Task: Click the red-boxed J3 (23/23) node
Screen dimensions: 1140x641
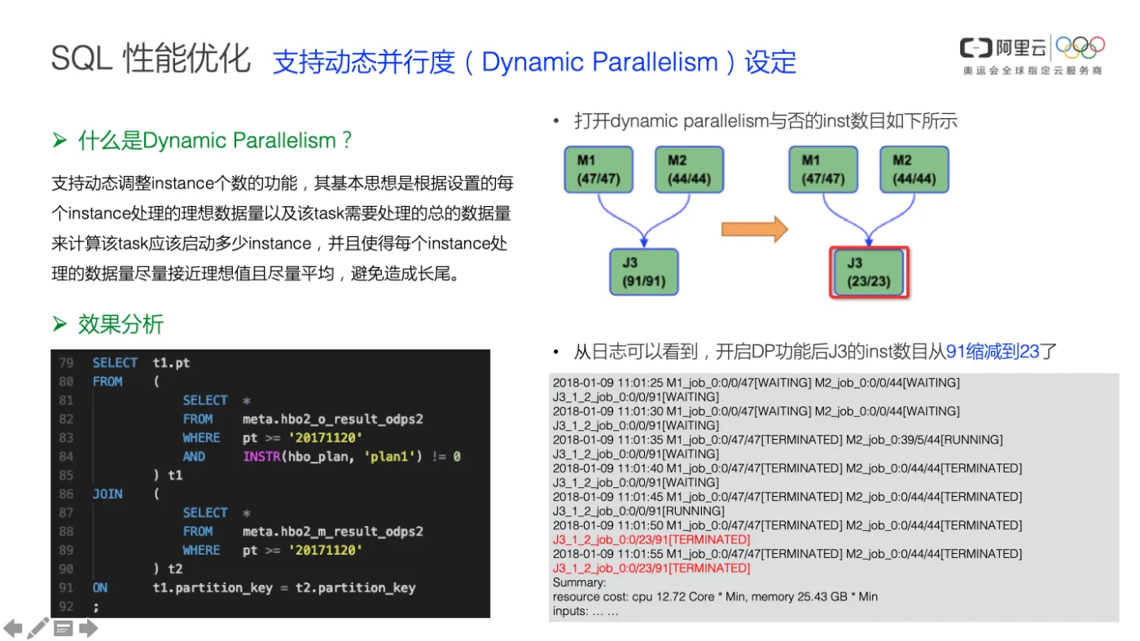Action: [870, 272]
